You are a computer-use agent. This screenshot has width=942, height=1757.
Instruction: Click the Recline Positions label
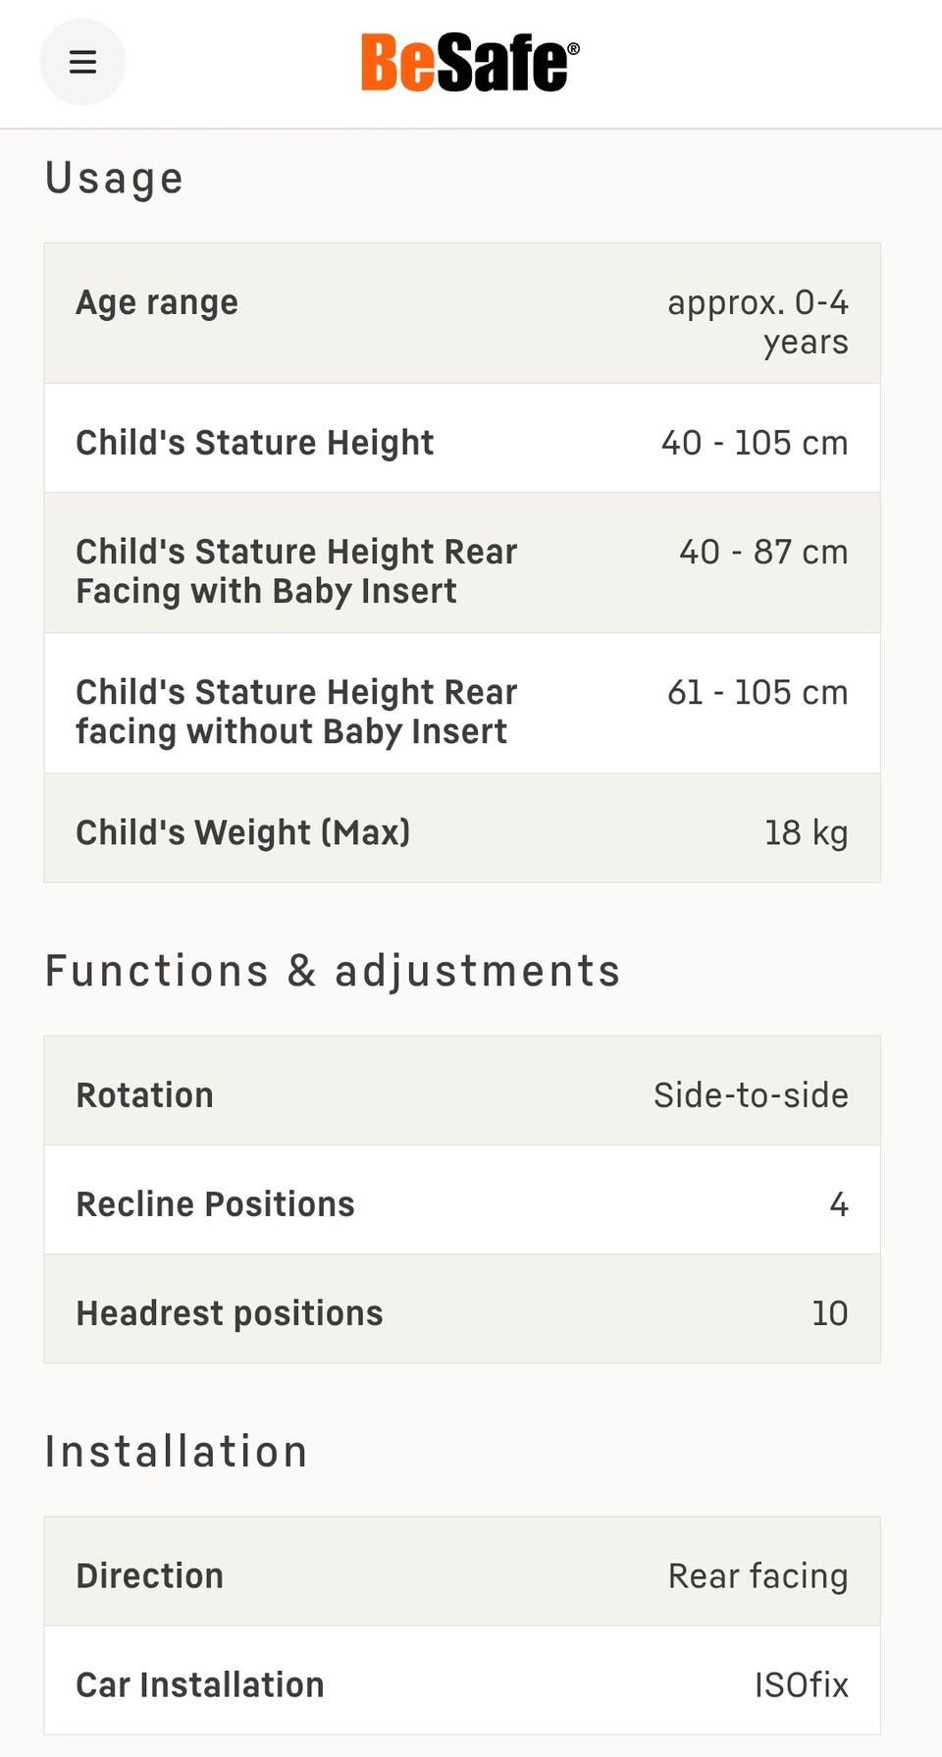pos(216,1204)
